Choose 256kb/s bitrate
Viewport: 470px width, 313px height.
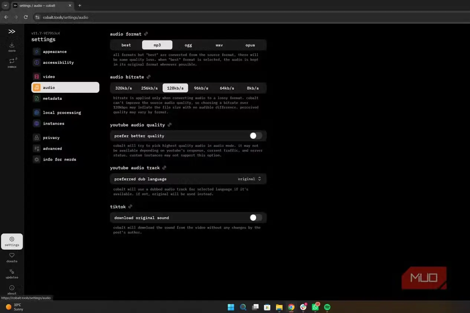pos(149,88)
